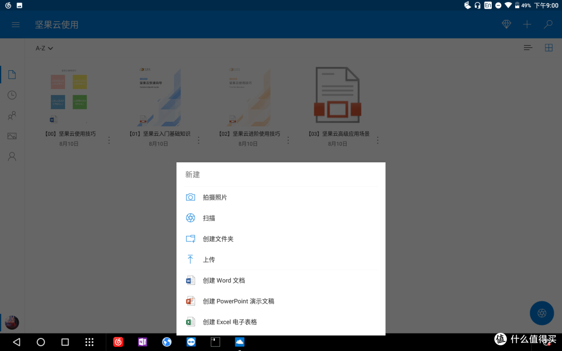Tap the Word icon in the menu
Screen dimensions: 562x351
click(190, 280)
